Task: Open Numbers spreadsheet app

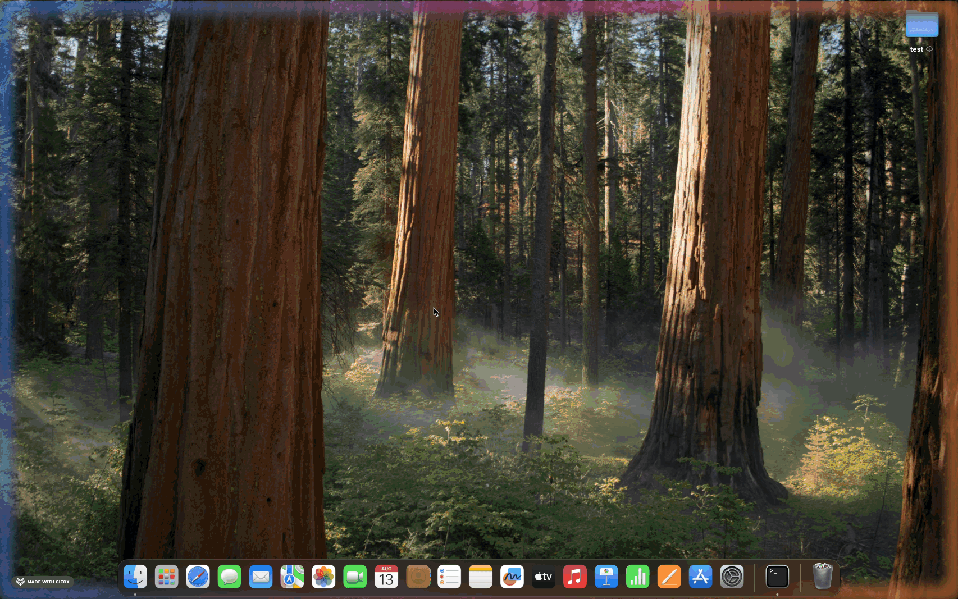Action: click(638, 577)
